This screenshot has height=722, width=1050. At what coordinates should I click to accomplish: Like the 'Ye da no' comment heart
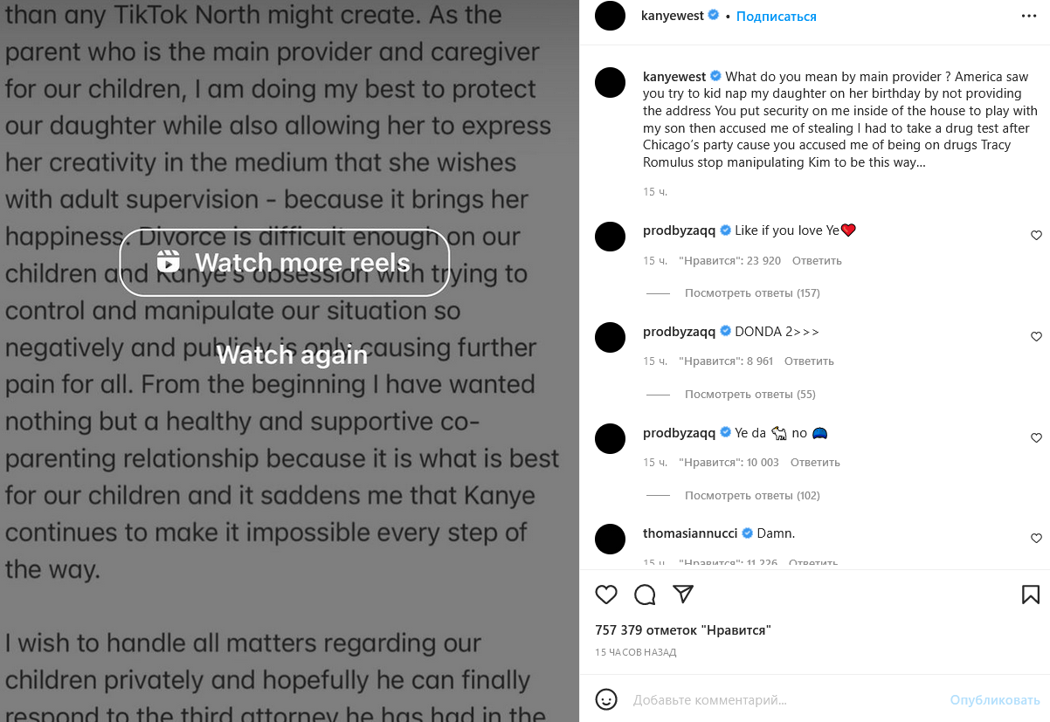pos(1036,438)
